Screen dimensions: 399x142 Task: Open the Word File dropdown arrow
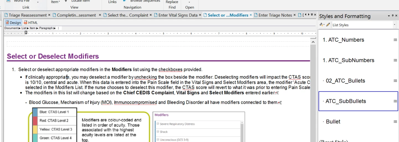[38, 2]
